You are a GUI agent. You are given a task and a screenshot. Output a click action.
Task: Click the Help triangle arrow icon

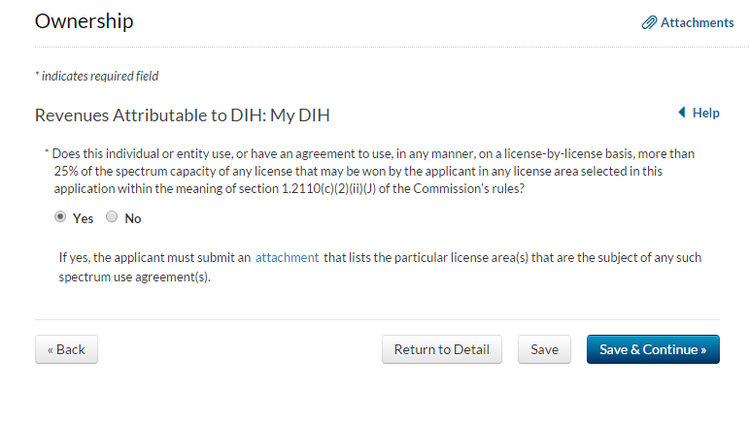682,114
